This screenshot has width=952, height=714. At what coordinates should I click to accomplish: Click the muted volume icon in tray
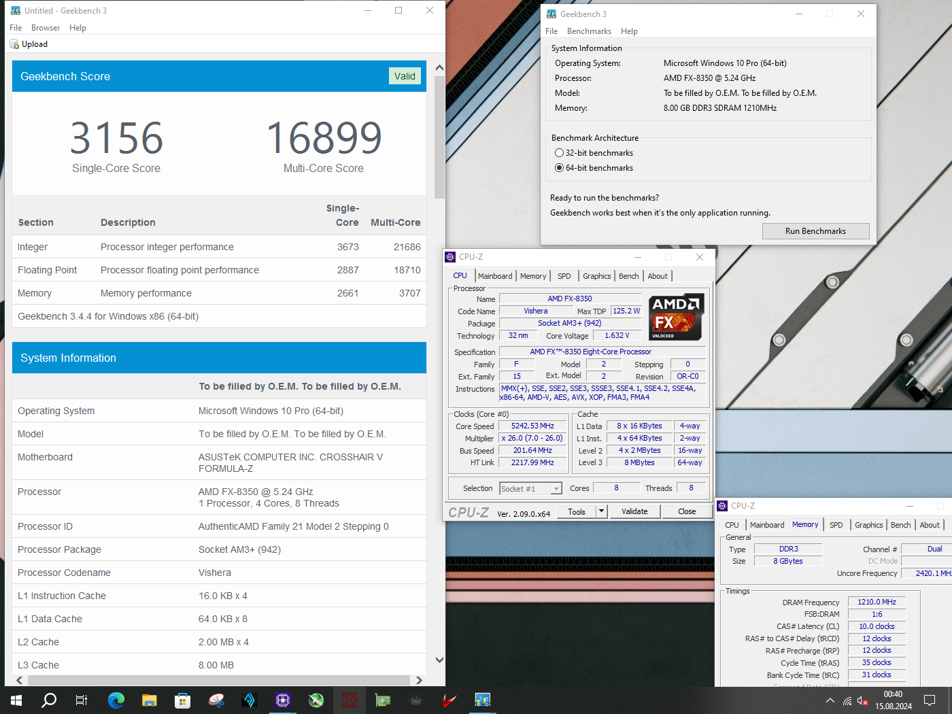tap(862, 700)
